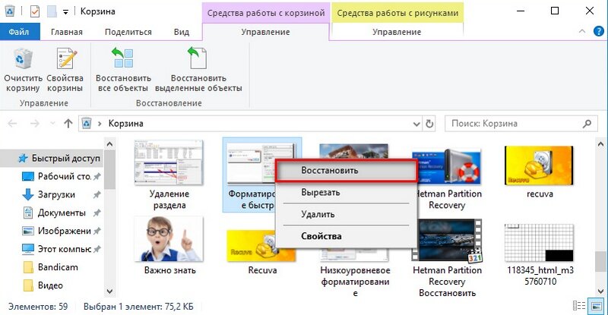The height and width of the screenshot is (315, 608).
Task: Pin icon next to Загрузки
Action: 97,194
